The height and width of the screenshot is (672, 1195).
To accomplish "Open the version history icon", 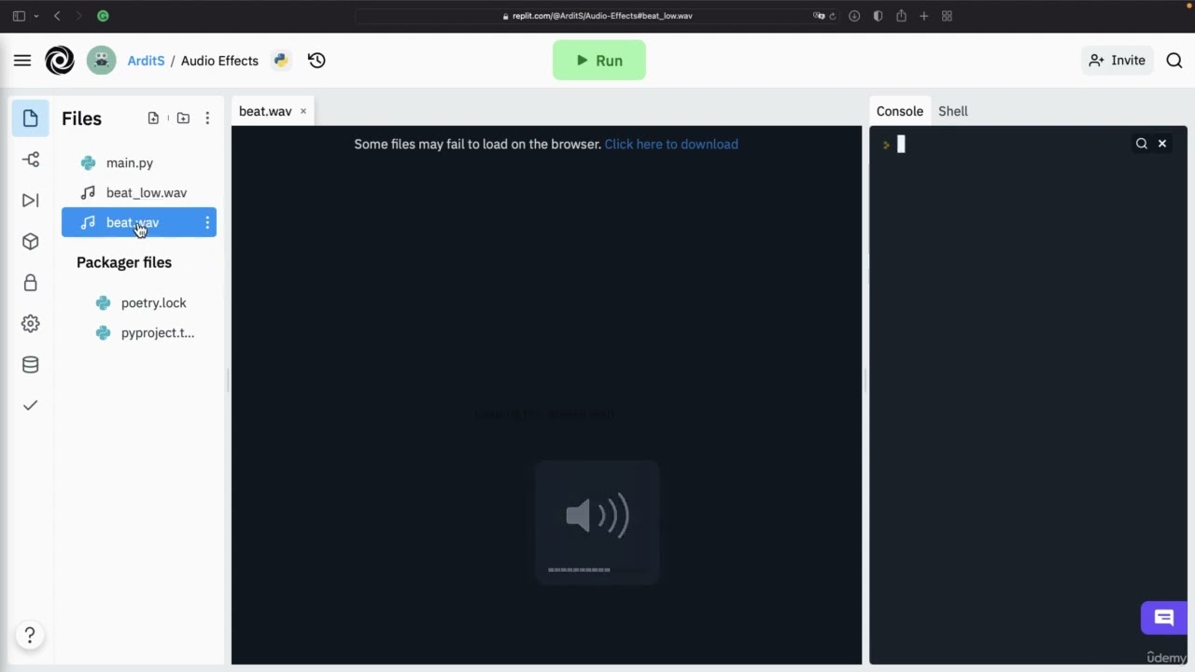I will tap(316, 61).
